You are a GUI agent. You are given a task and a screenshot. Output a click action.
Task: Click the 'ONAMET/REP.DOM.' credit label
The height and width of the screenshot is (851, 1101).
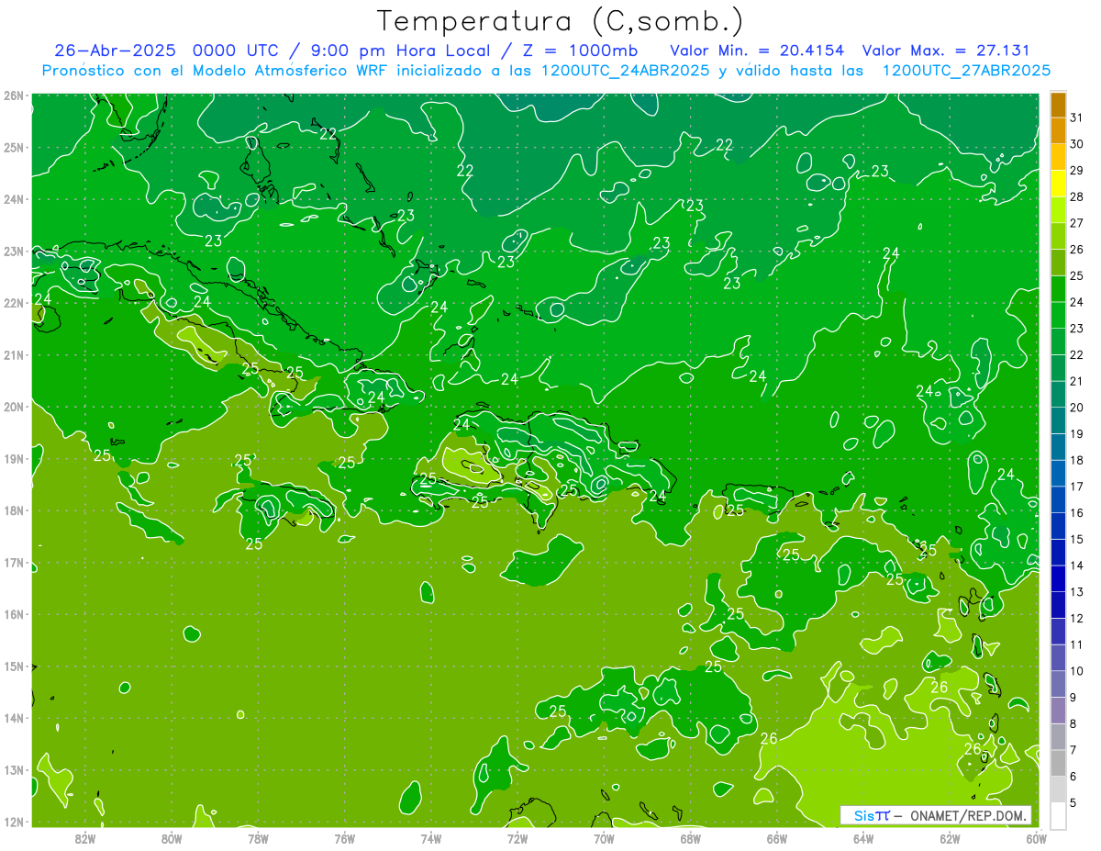(x=967, y=815)
